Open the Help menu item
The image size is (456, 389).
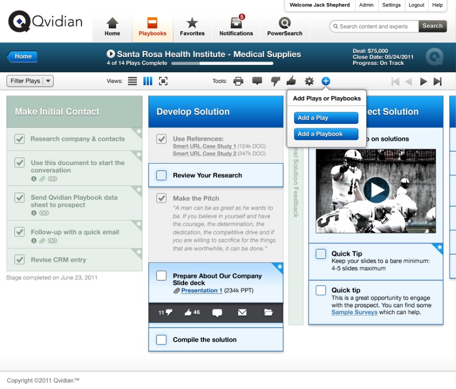pos(437,5)
